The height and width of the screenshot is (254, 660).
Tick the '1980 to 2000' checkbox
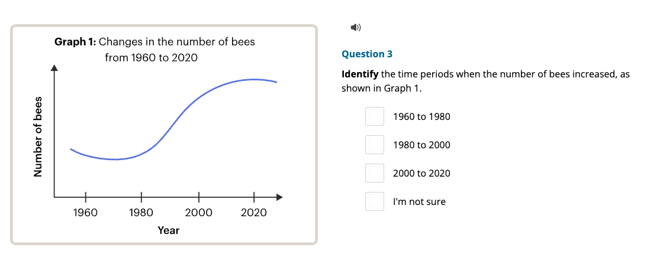(x=375, y=145)
